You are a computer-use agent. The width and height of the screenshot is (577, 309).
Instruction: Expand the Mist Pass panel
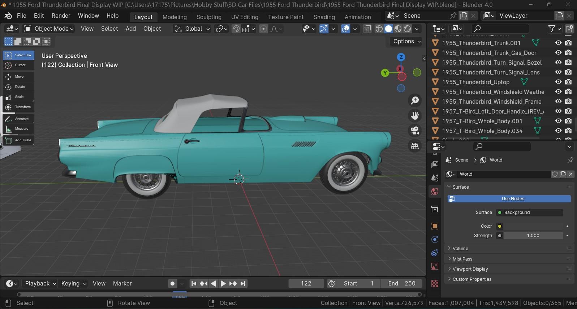(509, 259)
